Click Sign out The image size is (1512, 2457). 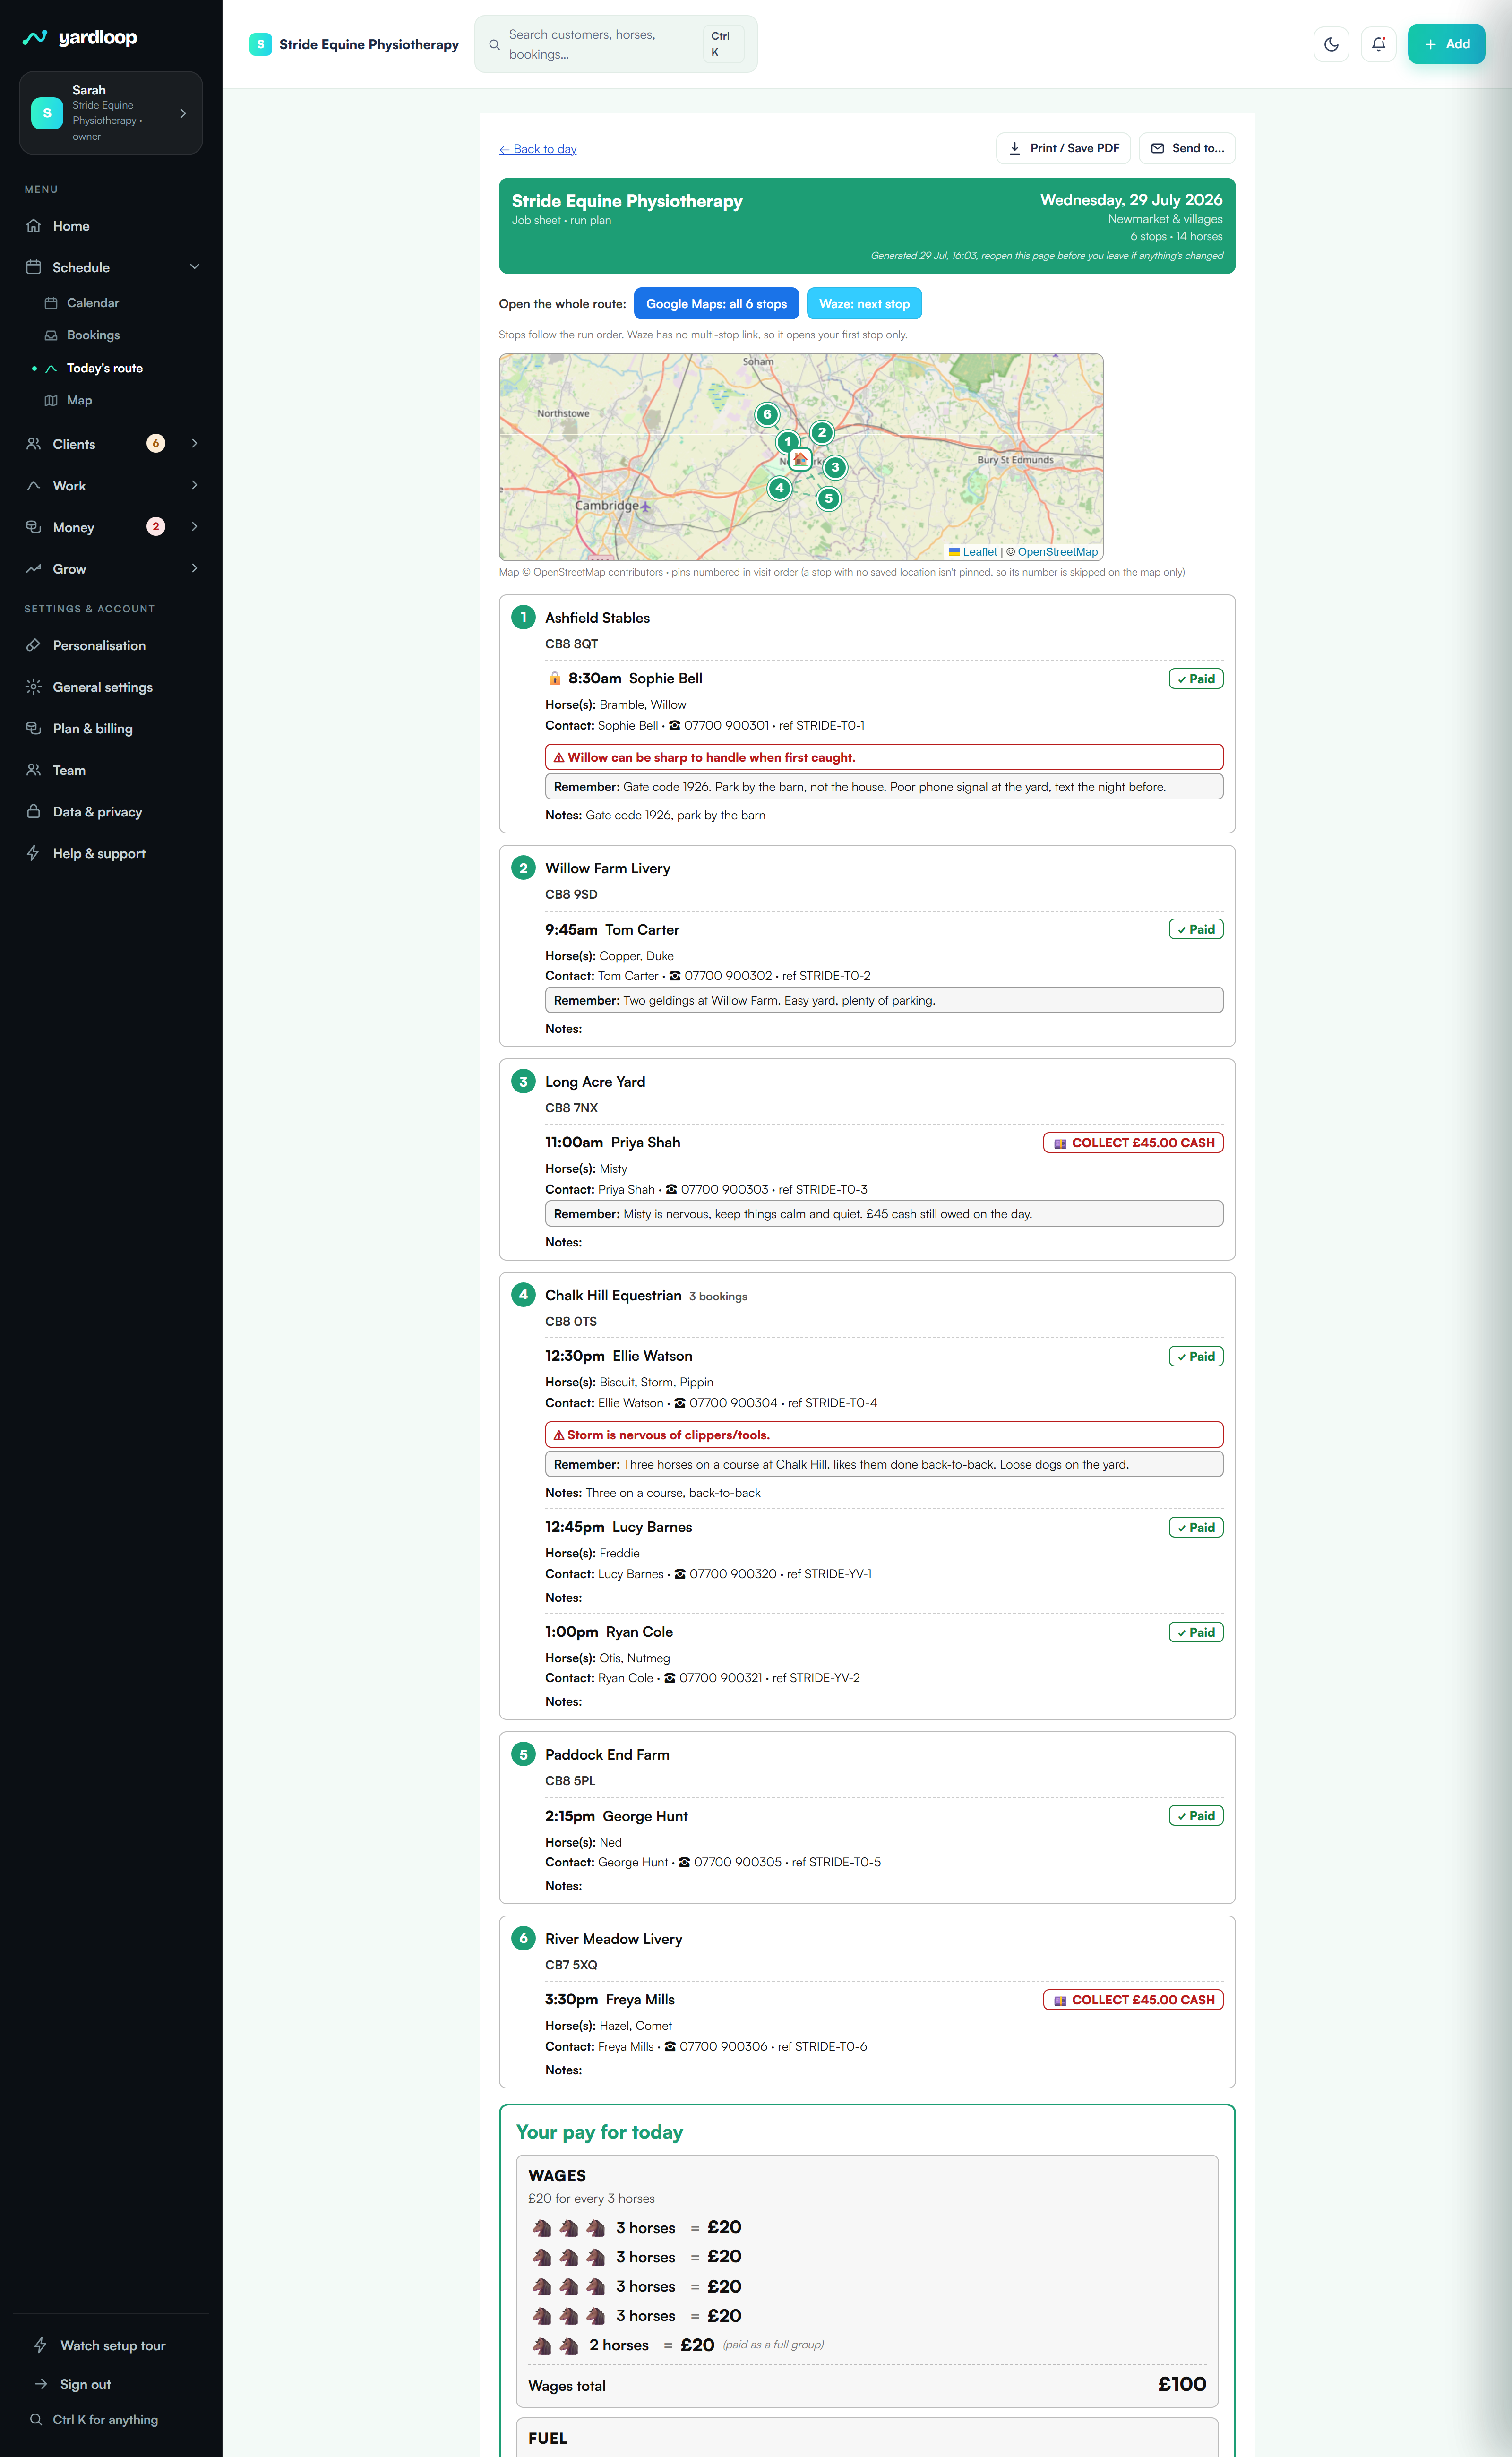point(85,2384)
